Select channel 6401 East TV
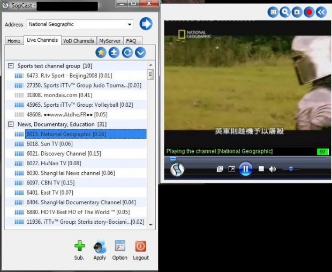 pos(76,193)
